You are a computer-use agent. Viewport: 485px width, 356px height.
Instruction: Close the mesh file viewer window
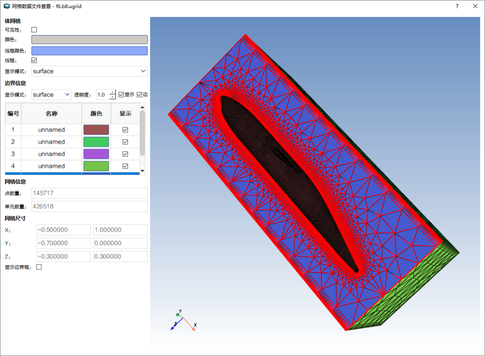tap(476, 6)
